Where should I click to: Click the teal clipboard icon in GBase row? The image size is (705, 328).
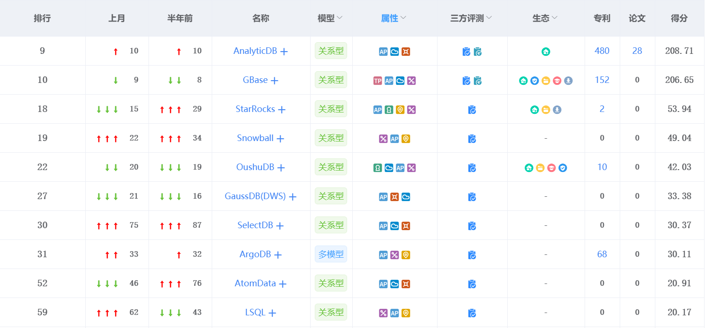(478, 81)
